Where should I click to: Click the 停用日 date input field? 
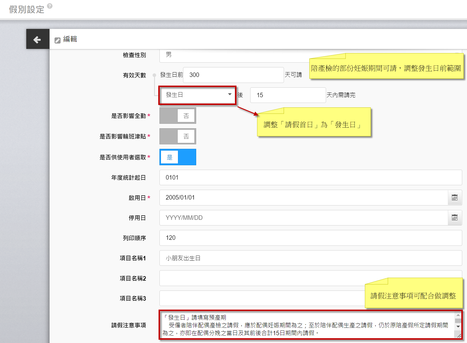click(303, 218)
